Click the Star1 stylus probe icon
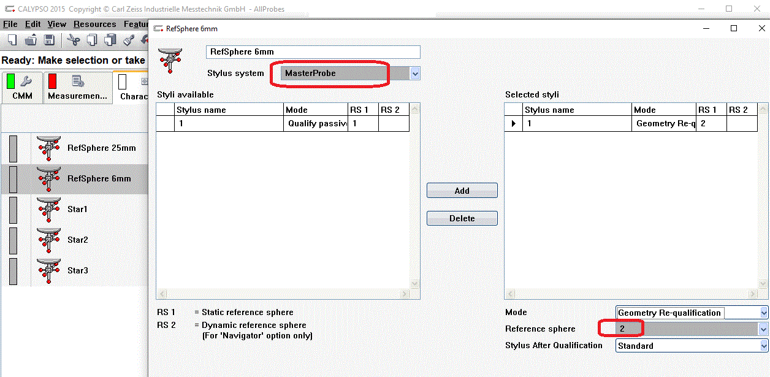Viewport: 770px width, 377px height. click(48, 210)
